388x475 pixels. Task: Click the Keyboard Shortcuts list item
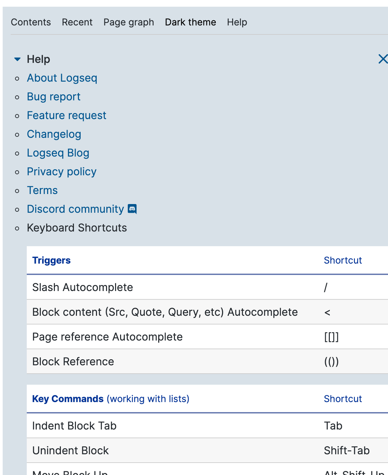77,228
